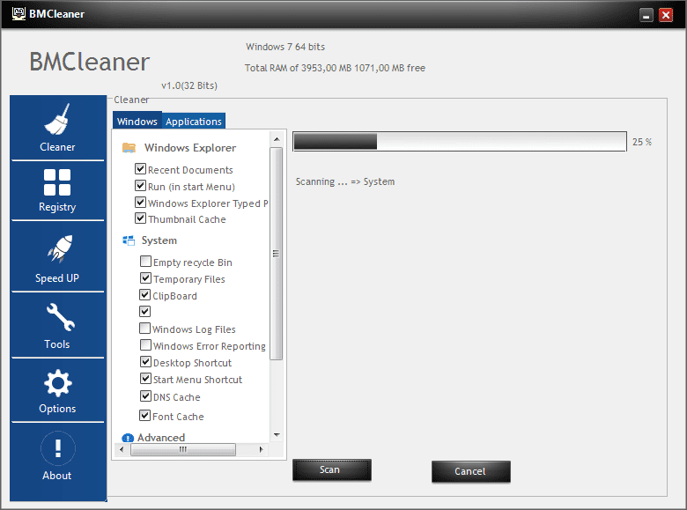Enable the Empty recycle Bin checkbox
The image size is (687, 510).
[145, 262]
